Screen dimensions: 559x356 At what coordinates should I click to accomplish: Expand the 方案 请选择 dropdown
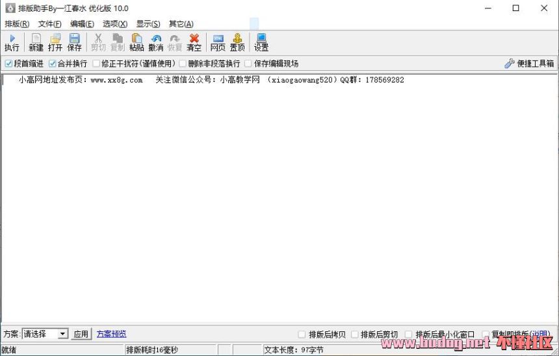62,334
